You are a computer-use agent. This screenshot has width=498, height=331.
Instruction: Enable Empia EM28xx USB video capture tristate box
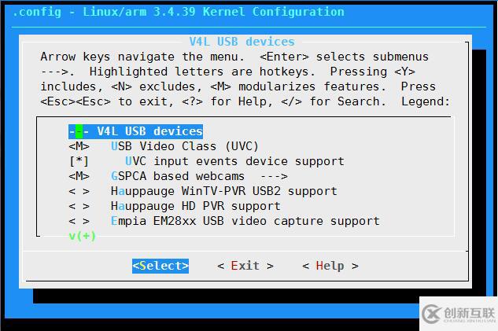click(79, 221)
